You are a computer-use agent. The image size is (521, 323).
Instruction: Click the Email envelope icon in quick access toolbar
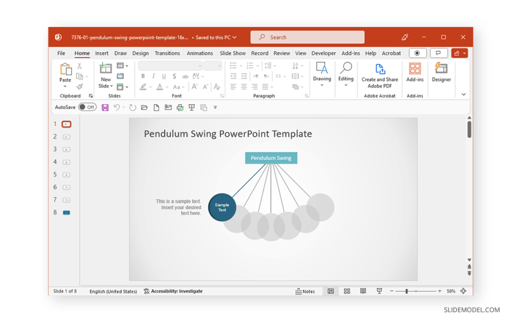(168, 107)
